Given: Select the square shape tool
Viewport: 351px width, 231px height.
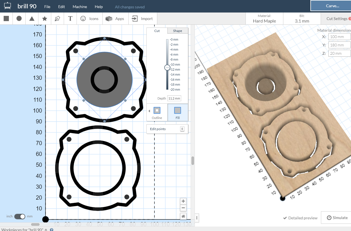Looking at the screenshot, I should pos(6,19).
